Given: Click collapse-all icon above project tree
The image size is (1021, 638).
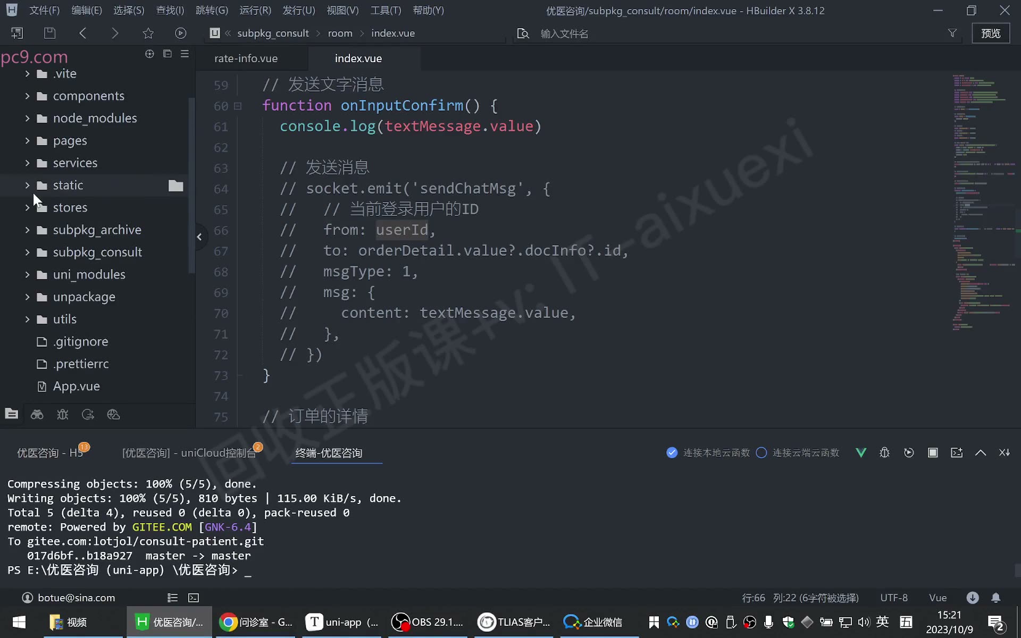Looking at the screenshot, I should coord(167,54).
